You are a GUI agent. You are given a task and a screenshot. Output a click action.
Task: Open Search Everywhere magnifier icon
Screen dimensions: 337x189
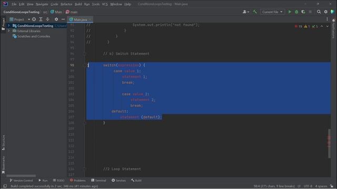319,12
